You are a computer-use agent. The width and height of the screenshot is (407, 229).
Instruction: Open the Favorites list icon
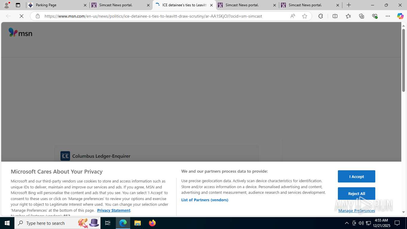348,16
